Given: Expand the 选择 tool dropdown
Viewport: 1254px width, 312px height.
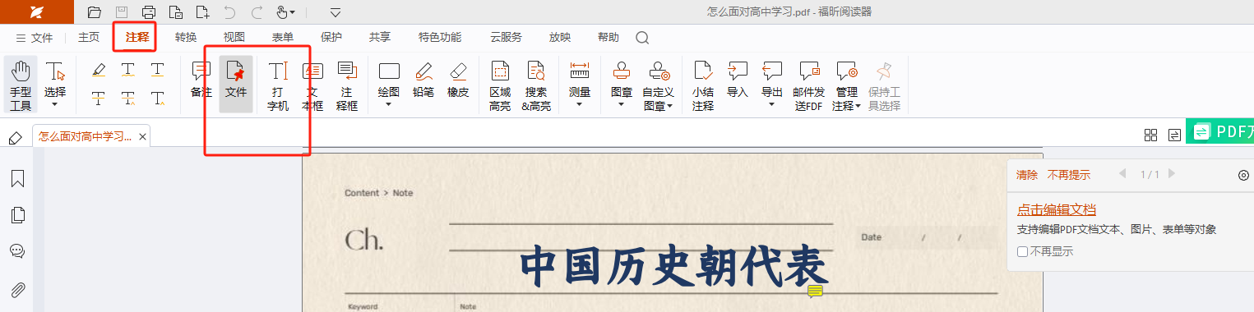Looking at the screenshot, I should (55, 104).
